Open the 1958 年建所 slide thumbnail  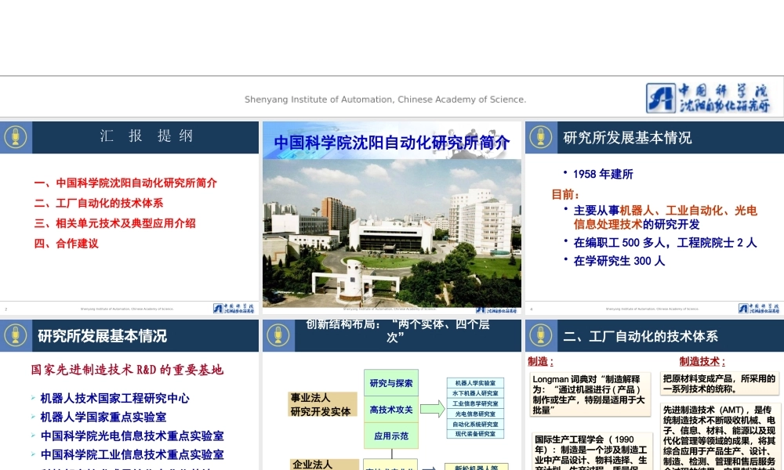pyautogui.click(x=655, y=218)
